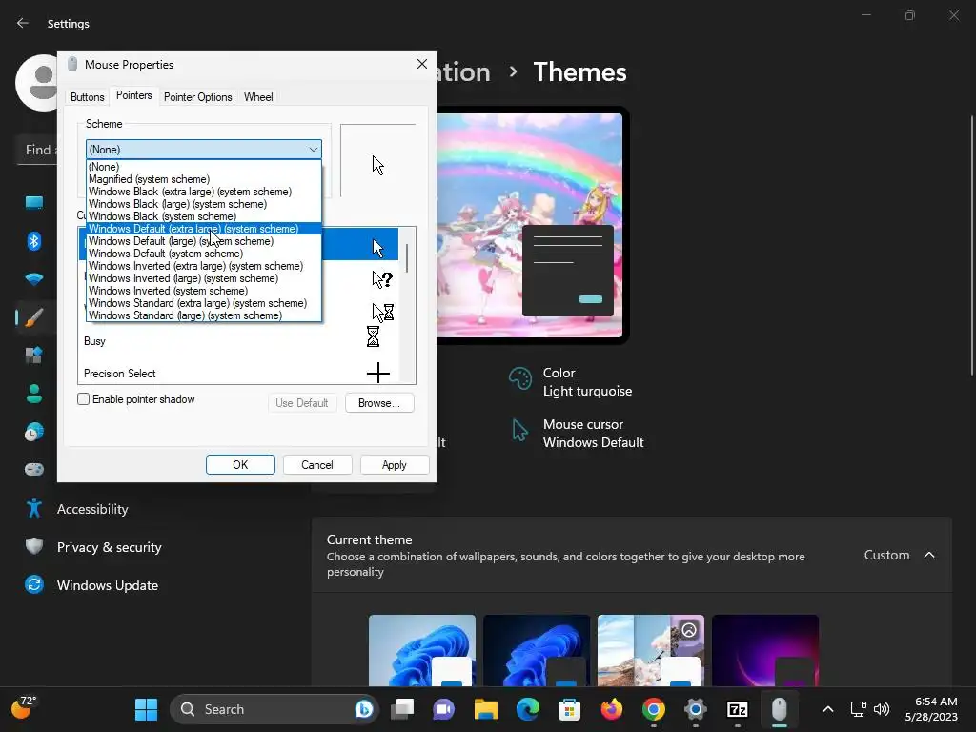Launch Microsoft Edge from taskbar

point(528,709)
